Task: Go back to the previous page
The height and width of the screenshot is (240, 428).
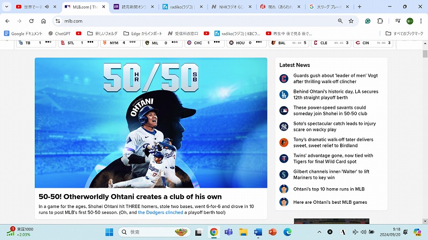Action: (x=7, y=21)
